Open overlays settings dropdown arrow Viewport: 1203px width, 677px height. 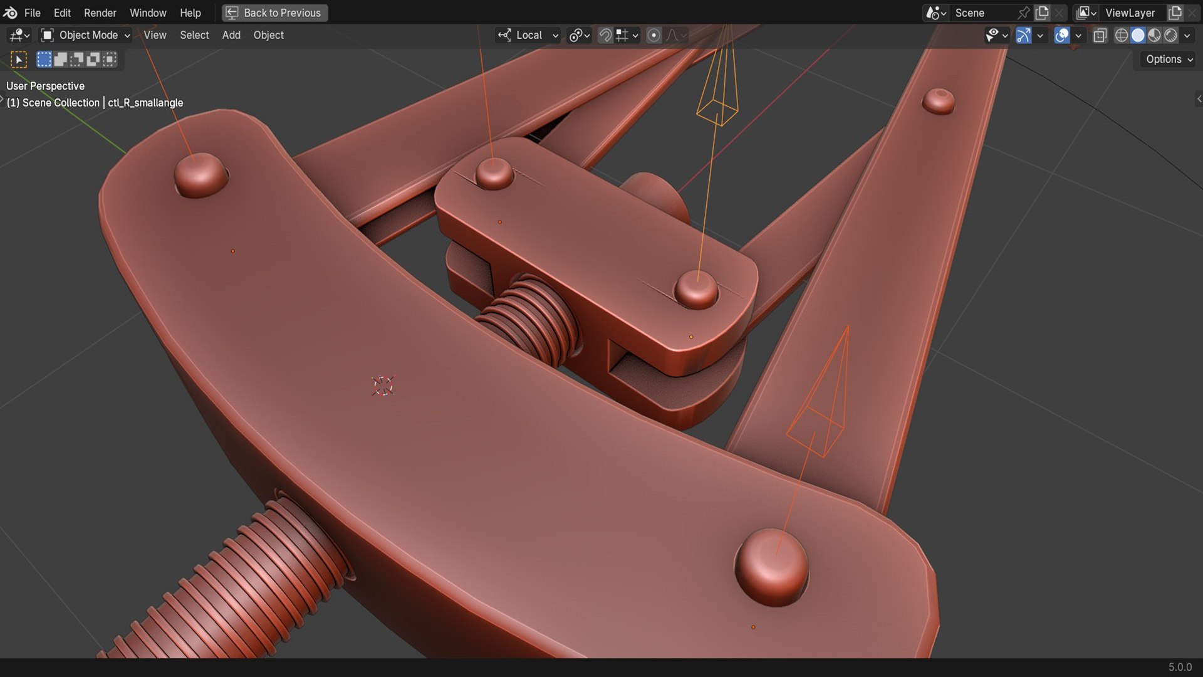(1078, 35)
